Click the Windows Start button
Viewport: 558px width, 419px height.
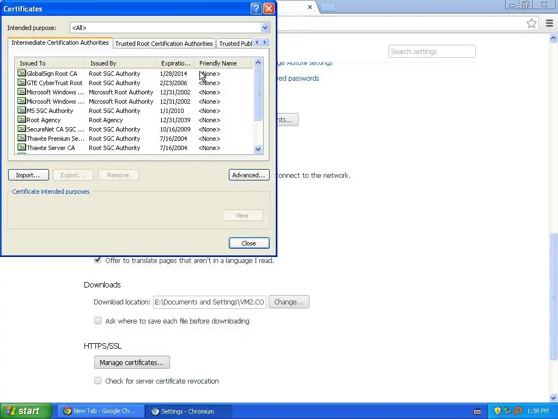[26, 411]
